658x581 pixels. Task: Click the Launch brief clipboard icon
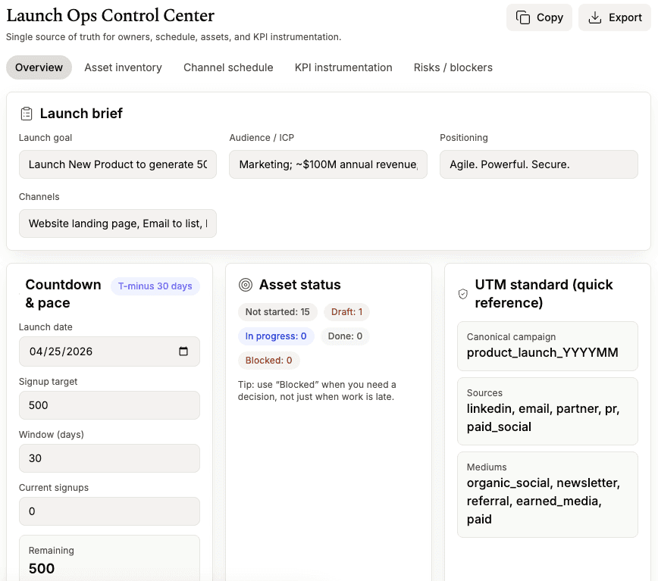tap(27, 114)
